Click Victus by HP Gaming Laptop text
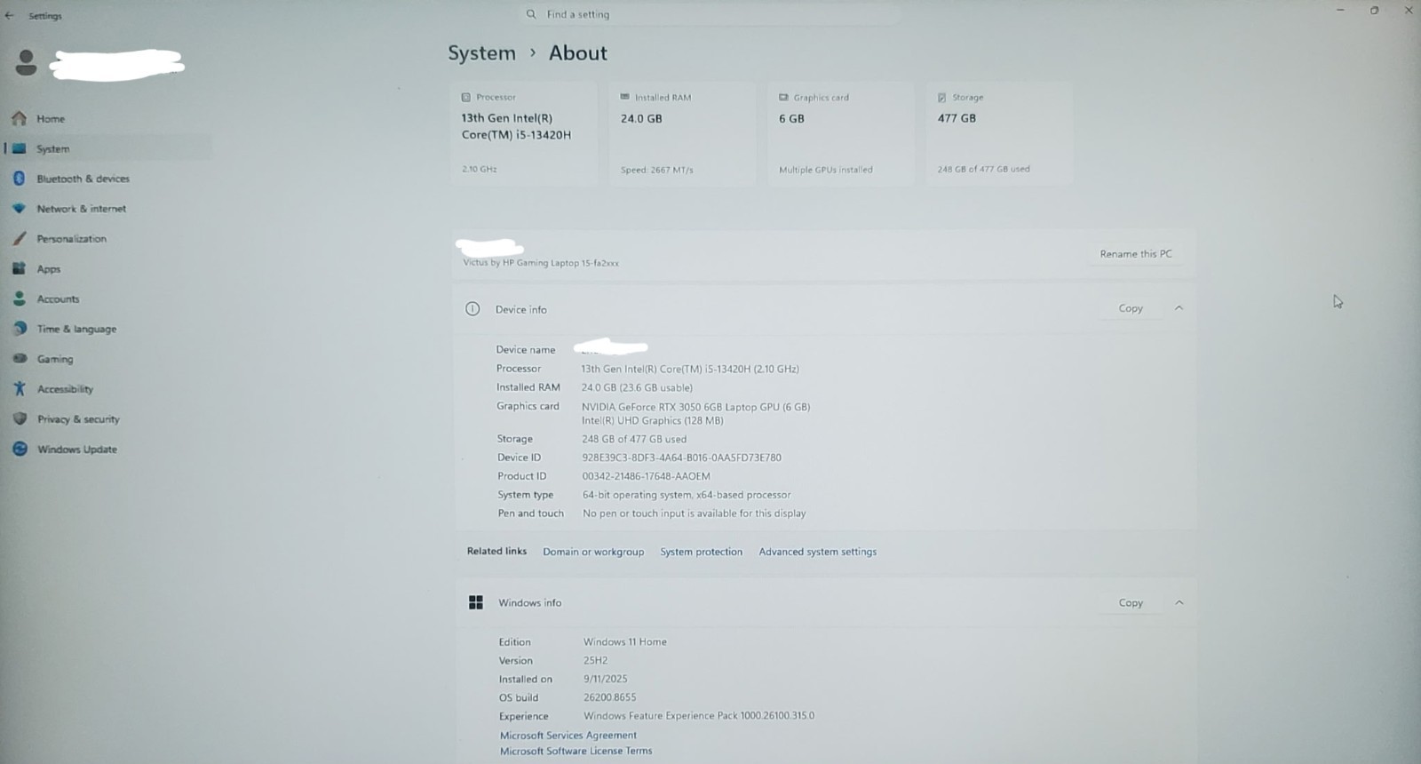 point(541,263)
